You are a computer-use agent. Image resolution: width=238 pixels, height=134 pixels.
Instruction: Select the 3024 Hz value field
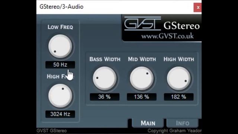pyautogui.click(x=60, y=114)
